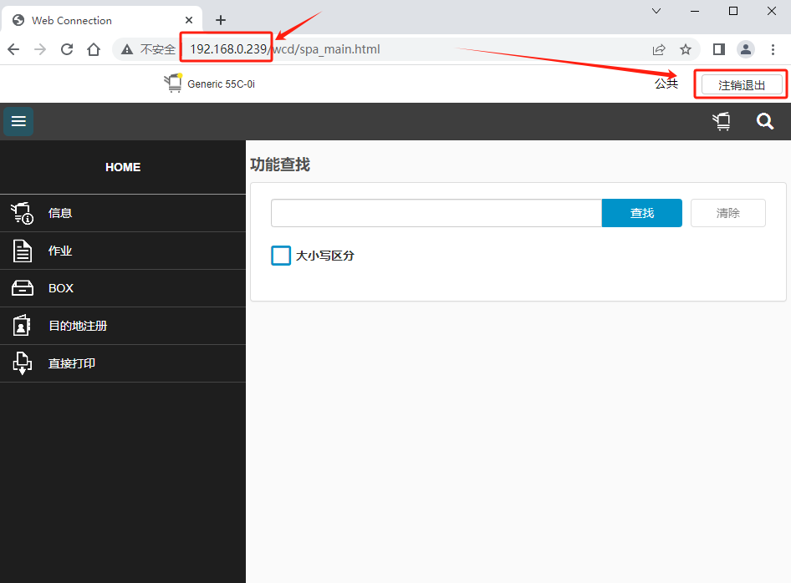This screenshot has height=583, width=791.
Task: Toggle the Chrome side panel icon
Action: click(718, 49)
